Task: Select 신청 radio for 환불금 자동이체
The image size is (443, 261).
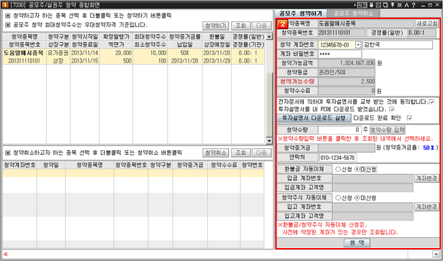Action: pos(338,169)
